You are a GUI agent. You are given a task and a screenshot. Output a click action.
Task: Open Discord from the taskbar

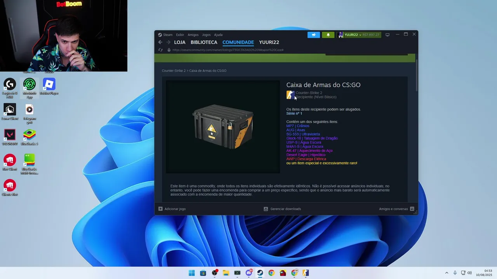pyautogui.click(x=249, y=273)
